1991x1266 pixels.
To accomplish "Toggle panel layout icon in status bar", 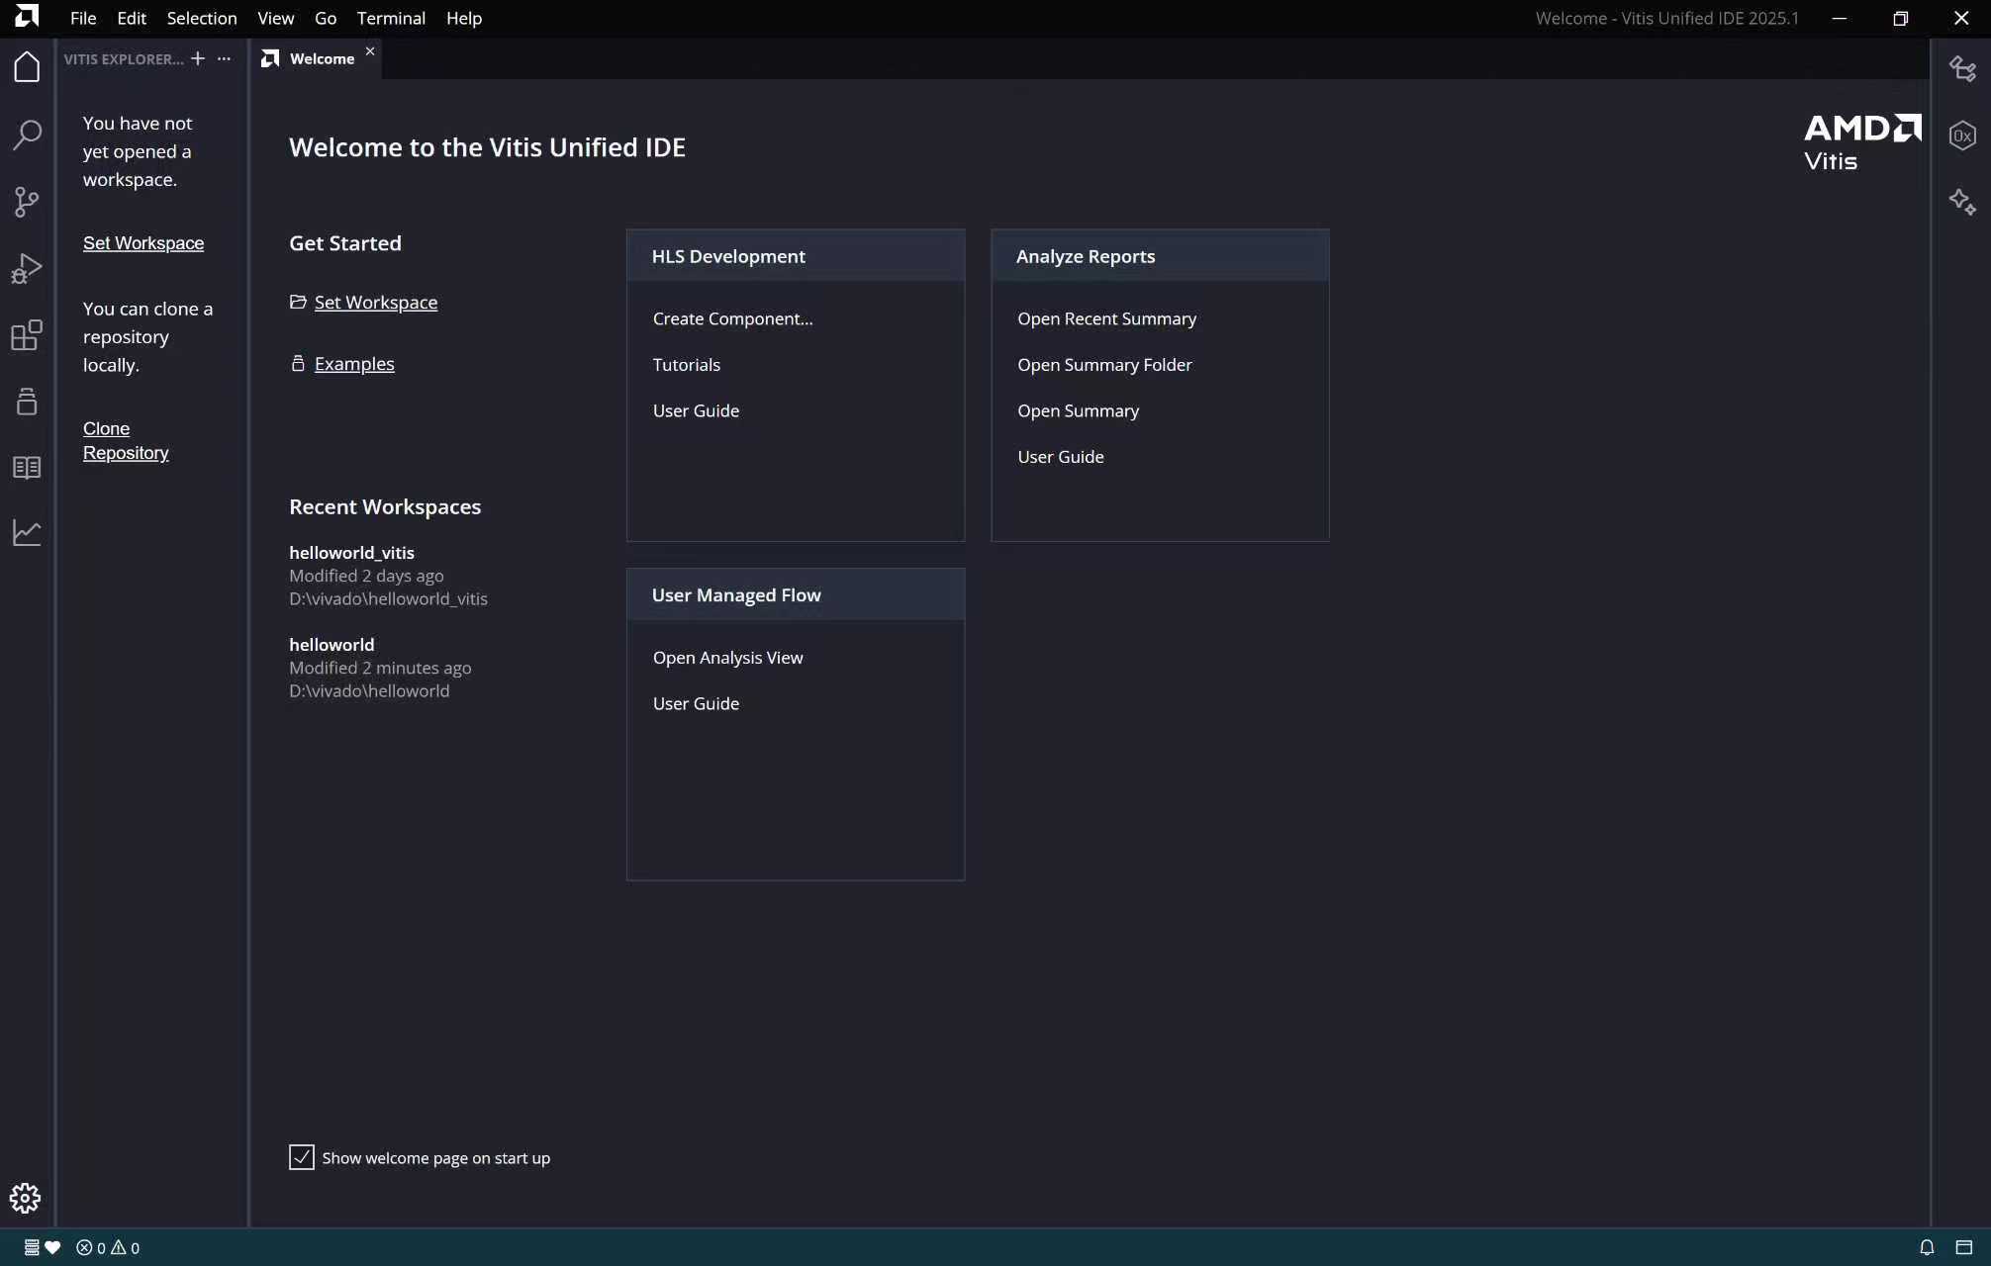I will [1964, 1247].
